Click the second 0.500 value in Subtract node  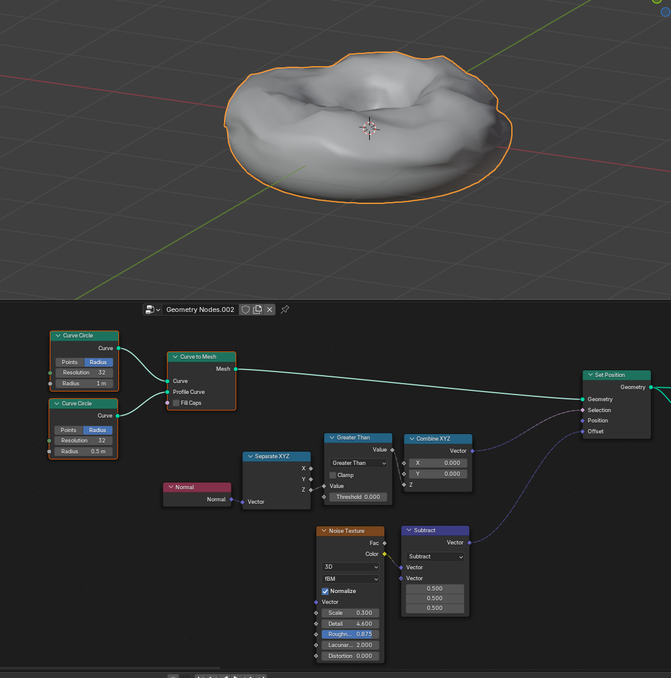click(435, 598)
